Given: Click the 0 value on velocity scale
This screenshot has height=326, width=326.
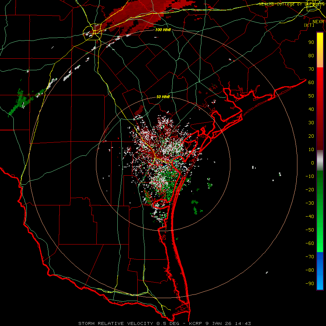Looking at the screenshot, I should (x=313, y=163).
